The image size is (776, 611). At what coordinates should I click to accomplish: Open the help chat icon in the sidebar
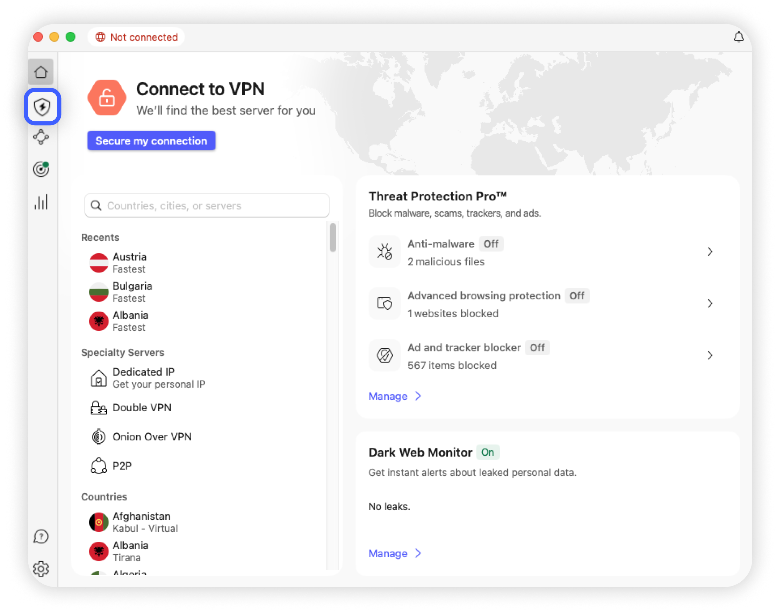coord(41,536)
